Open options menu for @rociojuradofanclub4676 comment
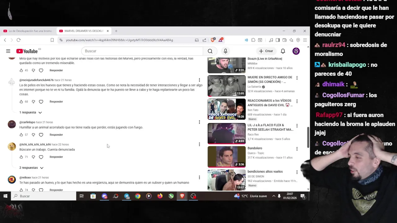This screenshot has height=223, width=397. (x=199, y=80)
